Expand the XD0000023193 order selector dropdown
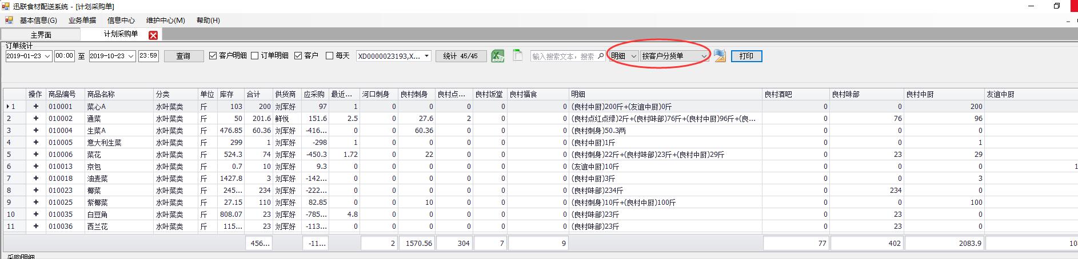 [x=426, y=56]
